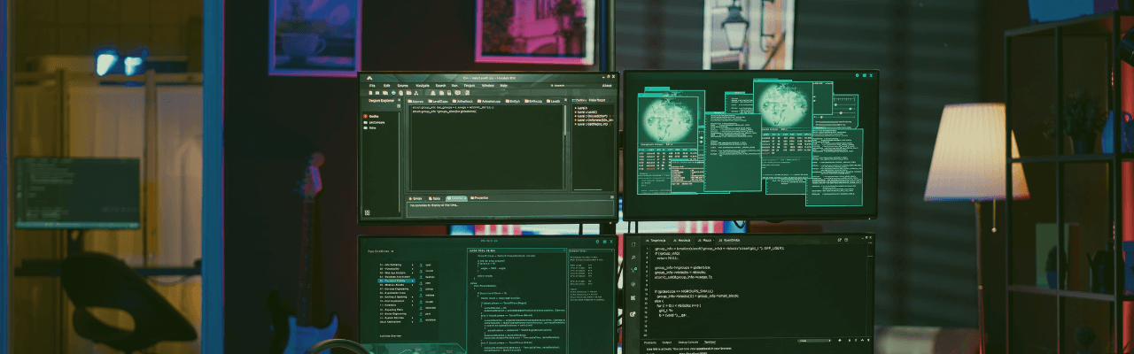Select the highlighted Password Attacks menu entry

pos(394,280)
